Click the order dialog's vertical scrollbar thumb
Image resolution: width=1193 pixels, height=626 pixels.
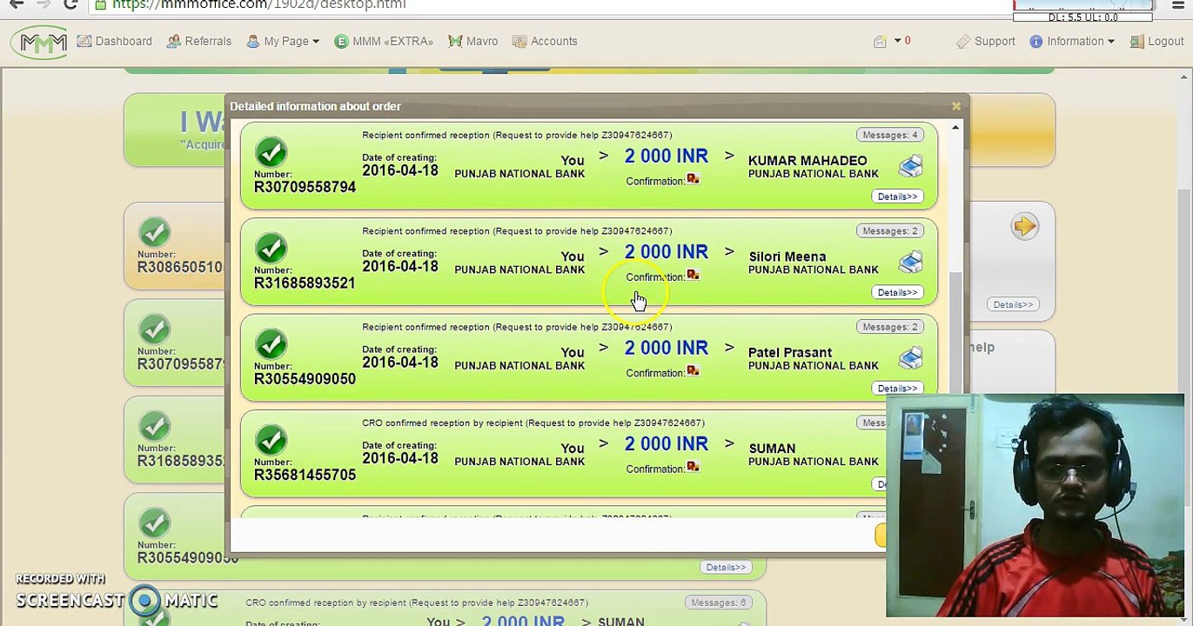click(x=955, y=332)
